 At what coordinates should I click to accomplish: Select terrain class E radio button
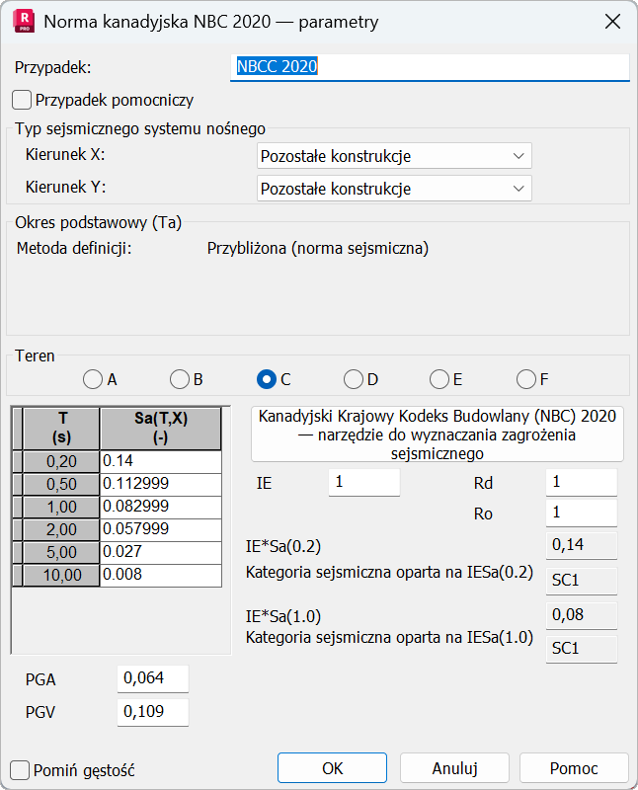coord(439,379)
